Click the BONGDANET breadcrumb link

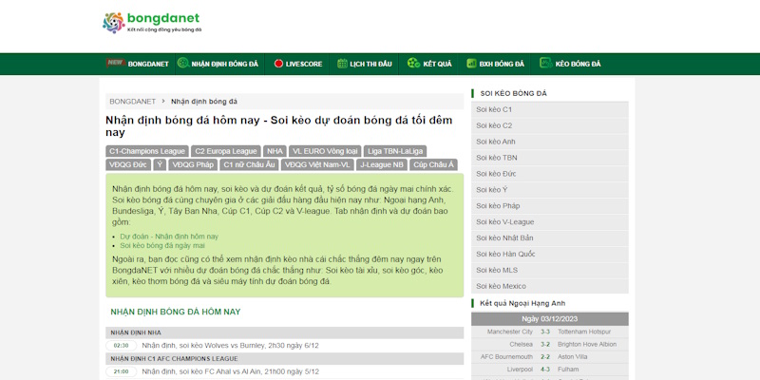[132, 102]
